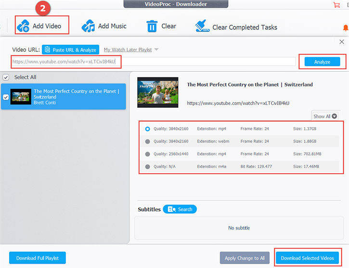Click 'Size: 17.46MB' value
Screen dimensions: 349x268
point(306,166)
